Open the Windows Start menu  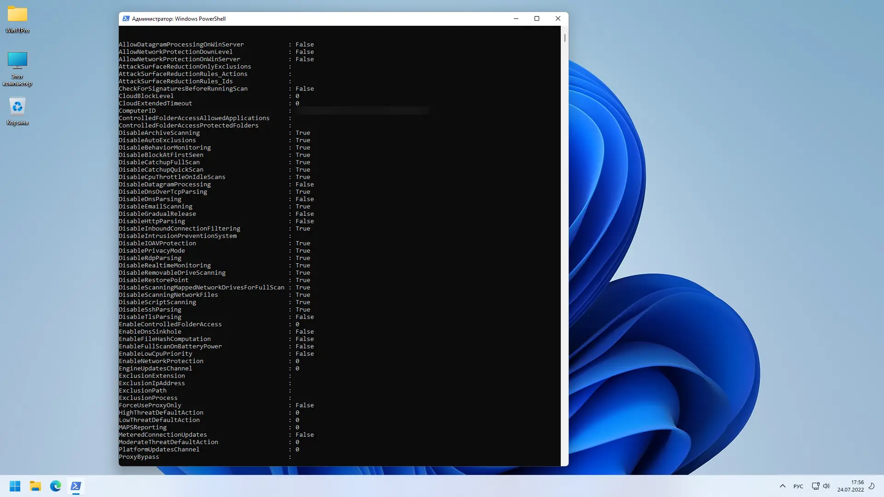(15, 486)
